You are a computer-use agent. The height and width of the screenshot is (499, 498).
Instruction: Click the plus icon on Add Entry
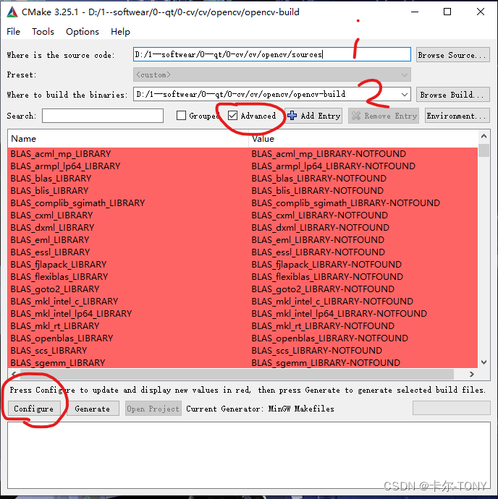(292, 116)
